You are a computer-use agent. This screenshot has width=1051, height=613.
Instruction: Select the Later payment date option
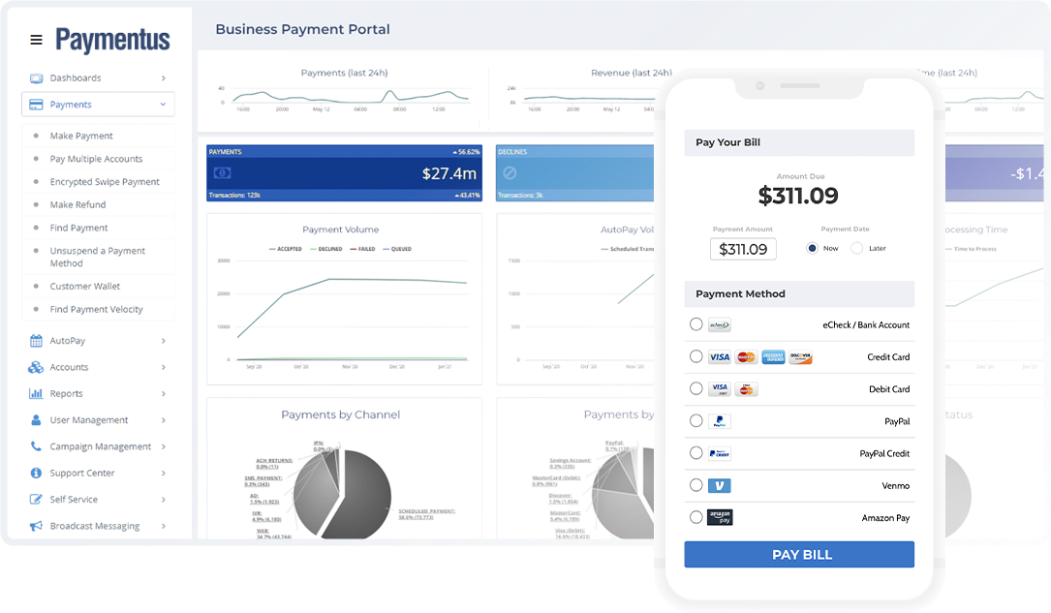pyautogui.click(x=856, y=248)
